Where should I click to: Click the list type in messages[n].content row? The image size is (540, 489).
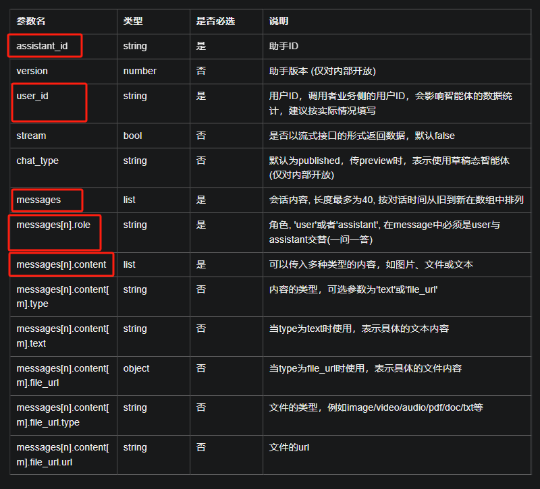[x=129, y=264]
